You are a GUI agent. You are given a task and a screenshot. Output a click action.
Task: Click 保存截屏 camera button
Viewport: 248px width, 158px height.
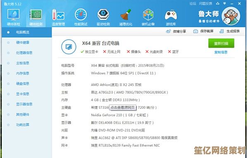(203, 31)
